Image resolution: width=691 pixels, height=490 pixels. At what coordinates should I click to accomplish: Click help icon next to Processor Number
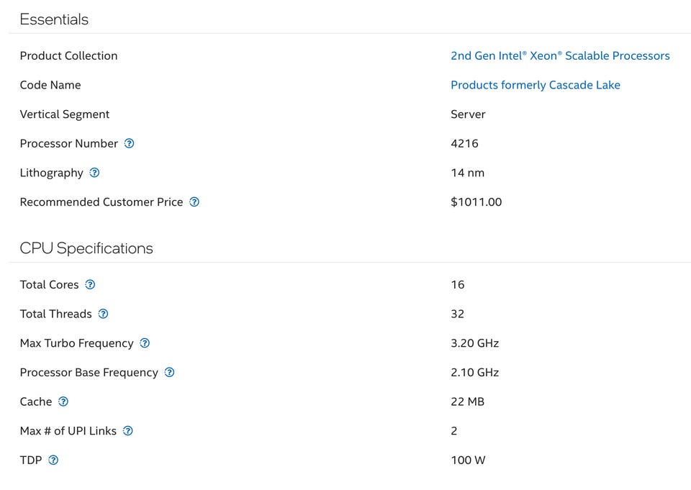tap(129, 143)
